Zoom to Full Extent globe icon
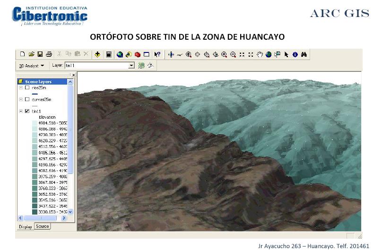This screenshot has height=250, width=373. point(269,54)
